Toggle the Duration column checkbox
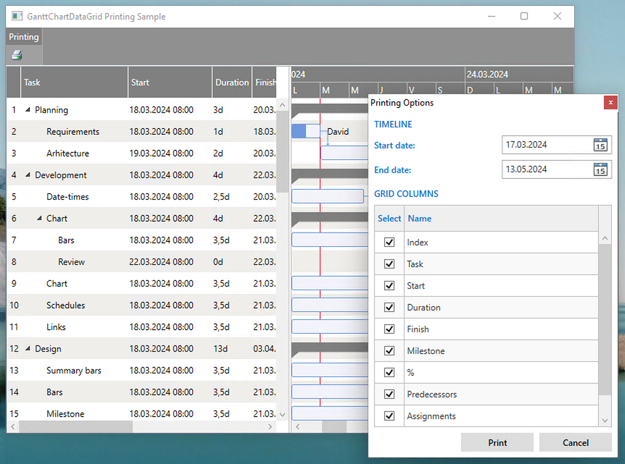This screenshot has height=464, width=625. 389,307
